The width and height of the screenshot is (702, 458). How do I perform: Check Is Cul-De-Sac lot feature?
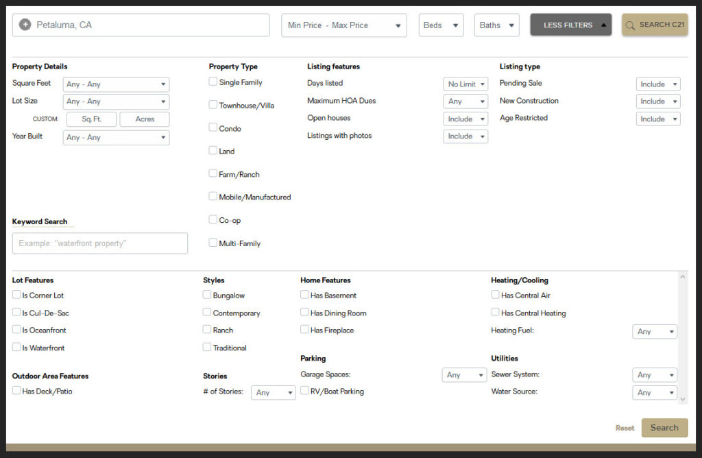click(x=16, y=312)
